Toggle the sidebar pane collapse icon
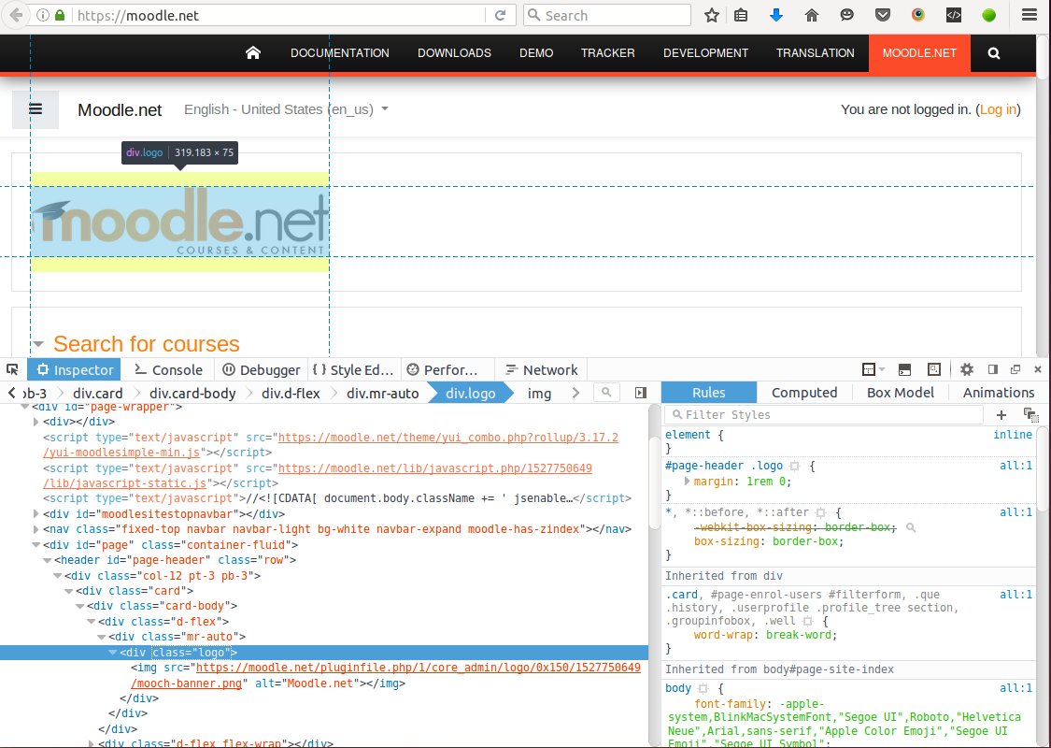This screenshot has width=1051, height=748. click(x=641, y=393)
